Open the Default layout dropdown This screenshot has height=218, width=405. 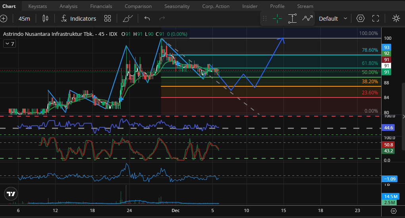click(x=333, y=18)
